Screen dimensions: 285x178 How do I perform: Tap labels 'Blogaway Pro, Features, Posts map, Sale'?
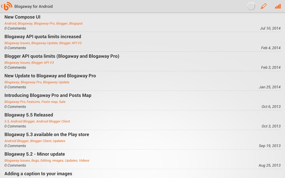point(35,102)
